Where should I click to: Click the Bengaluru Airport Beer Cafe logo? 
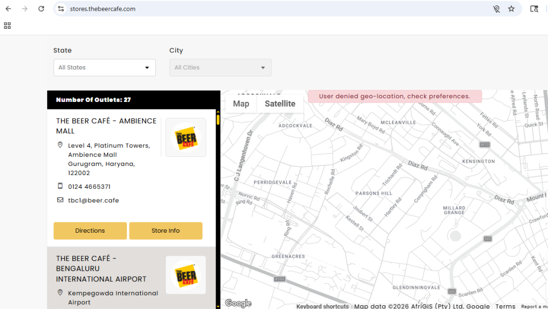click(186, 275)
